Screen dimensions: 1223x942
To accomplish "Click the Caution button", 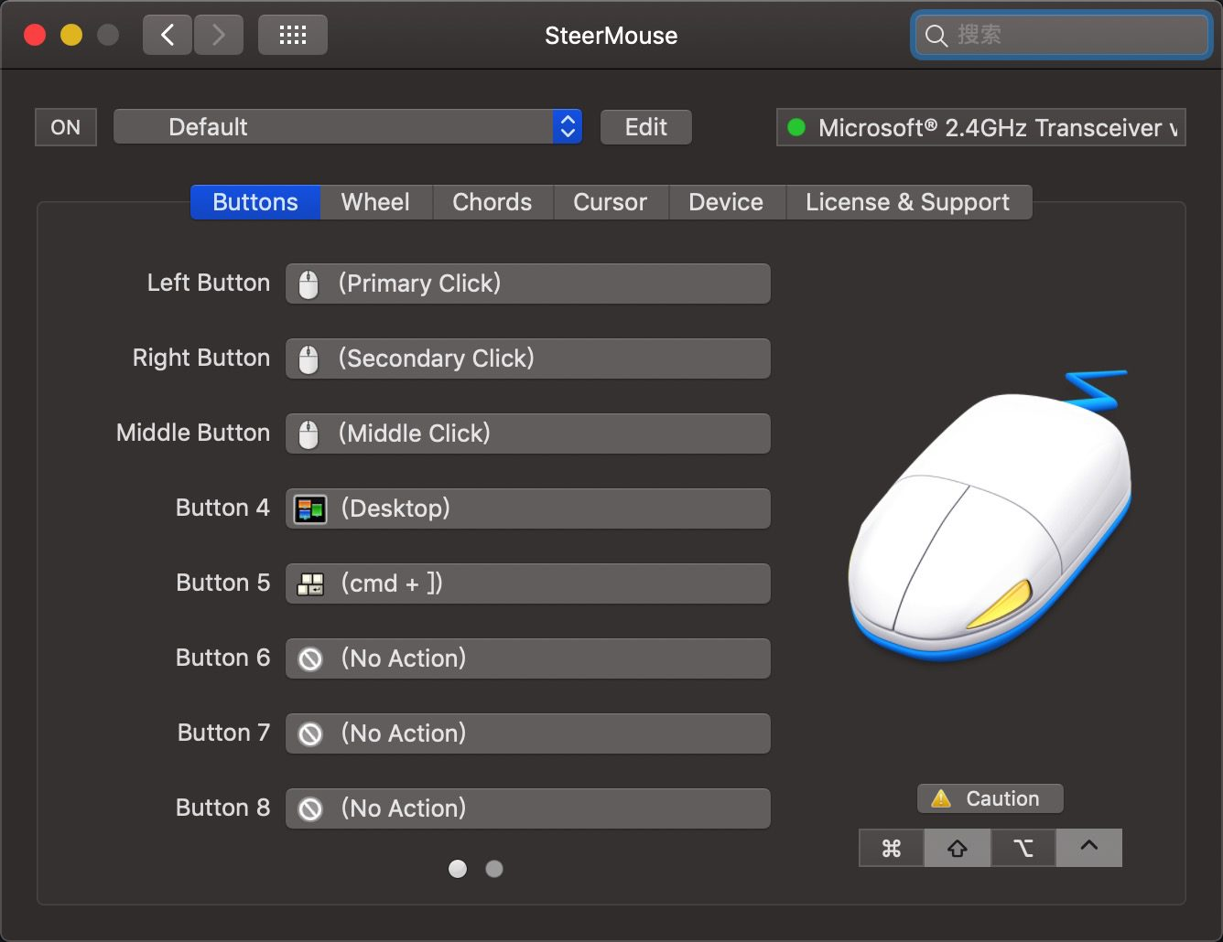I will 990,798.
